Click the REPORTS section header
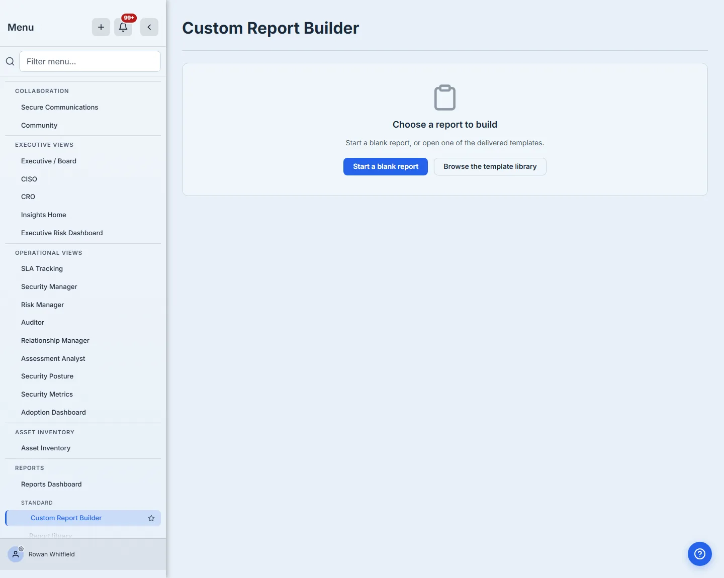Image resolution: width=724 pixels, height=578 pixels. click(30, 468)
